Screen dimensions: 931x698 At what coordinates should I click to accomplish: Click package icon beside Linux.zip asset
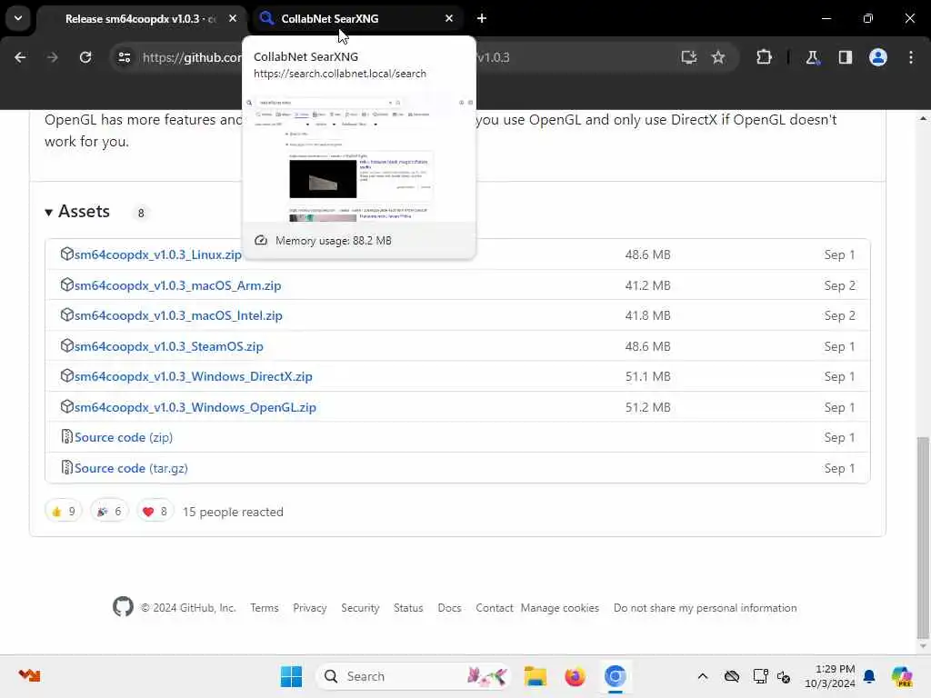tap(66, 254)
